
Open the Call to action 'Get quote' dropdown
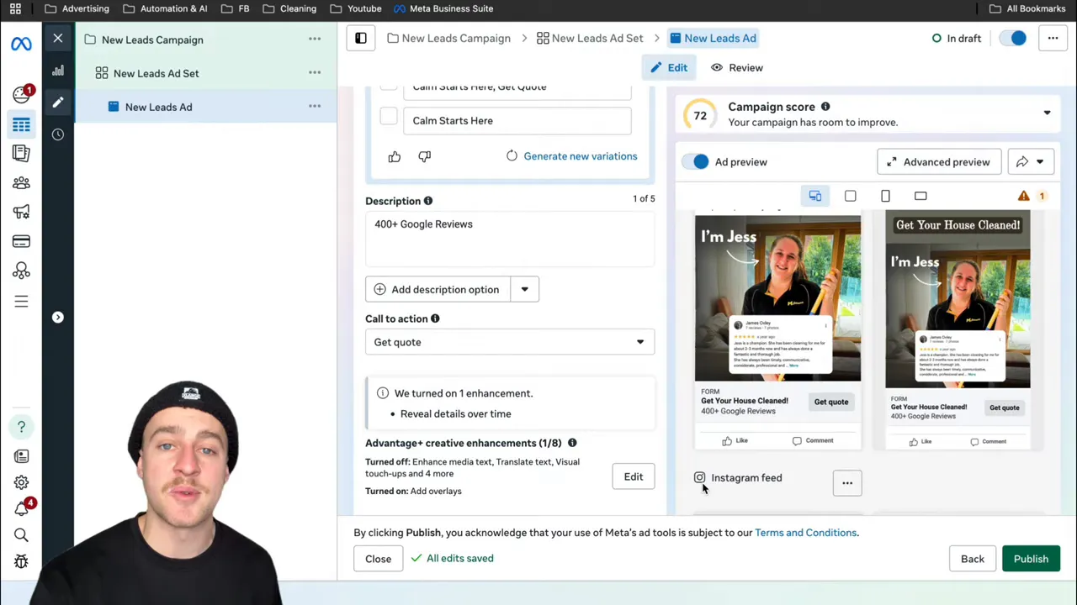coord(509,342)
